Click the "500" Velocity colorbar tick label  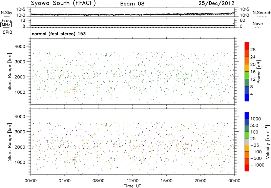click(254, 125)
